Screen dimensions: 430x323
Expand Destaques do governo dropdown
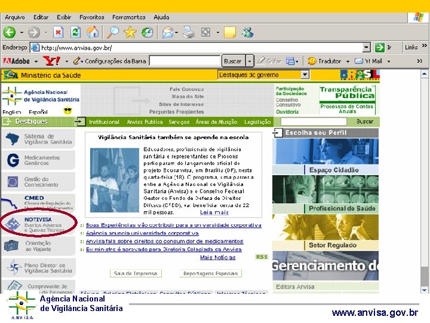pyautogui.click(x=305, y=74)
